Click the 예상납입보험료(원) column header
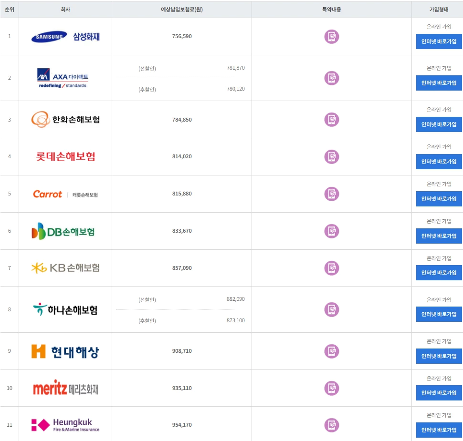 coord(182,10)
